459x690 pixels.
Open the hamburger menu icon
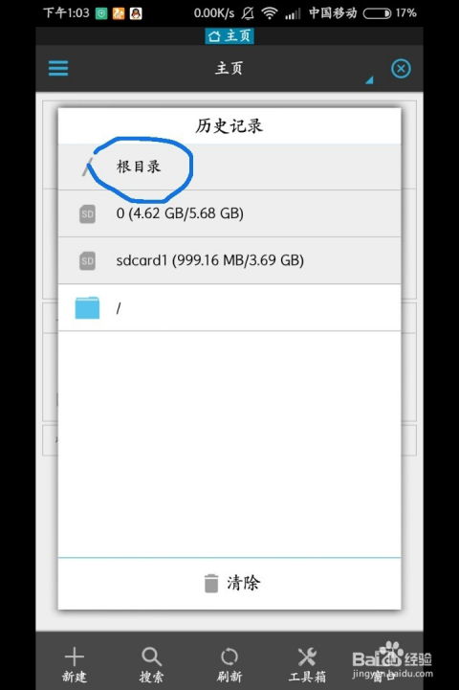(x=58, y=69)
